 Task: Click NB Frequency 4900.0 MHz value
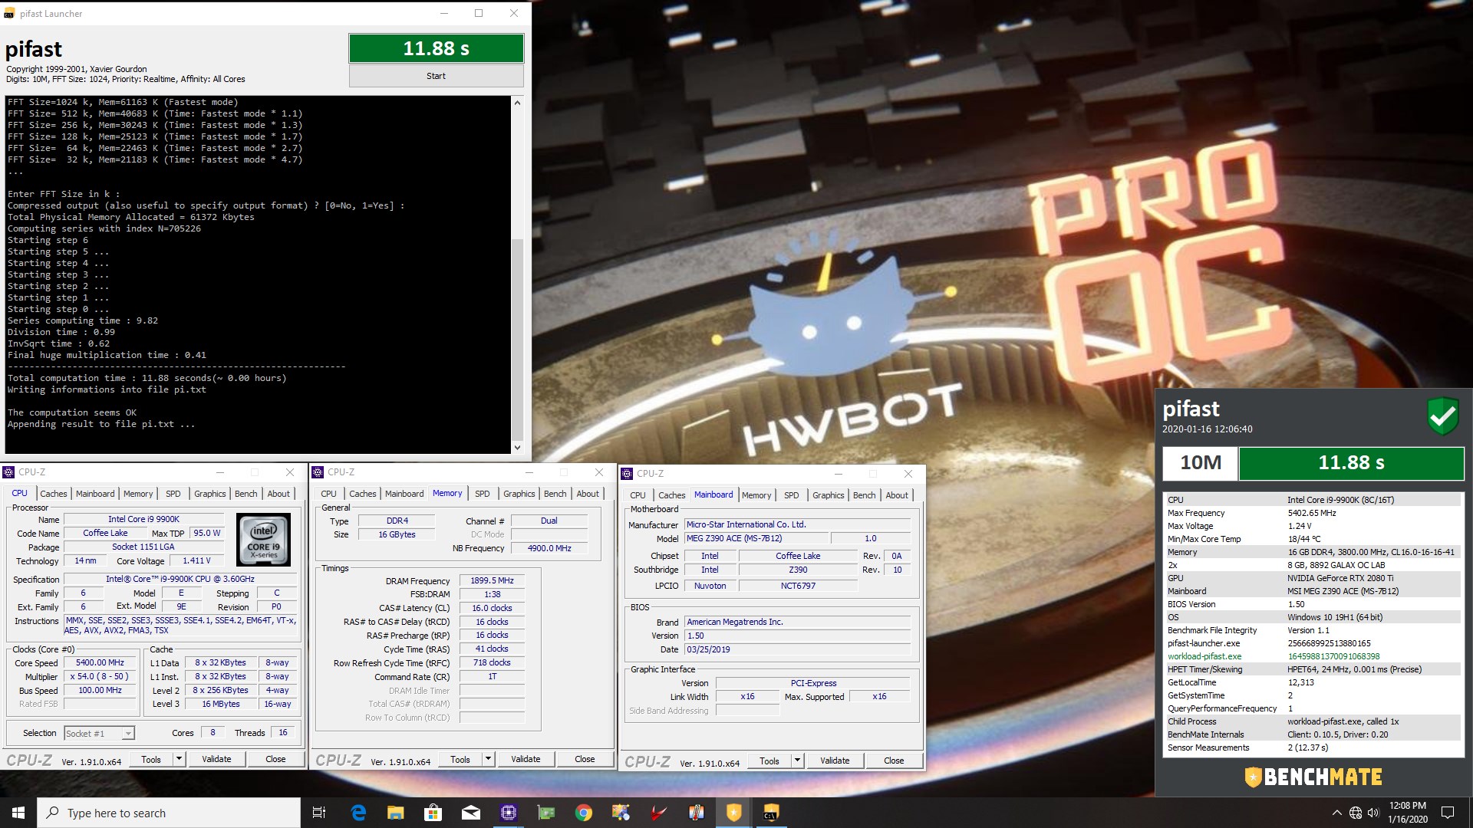pyautogui.click(x=549, y=548)
